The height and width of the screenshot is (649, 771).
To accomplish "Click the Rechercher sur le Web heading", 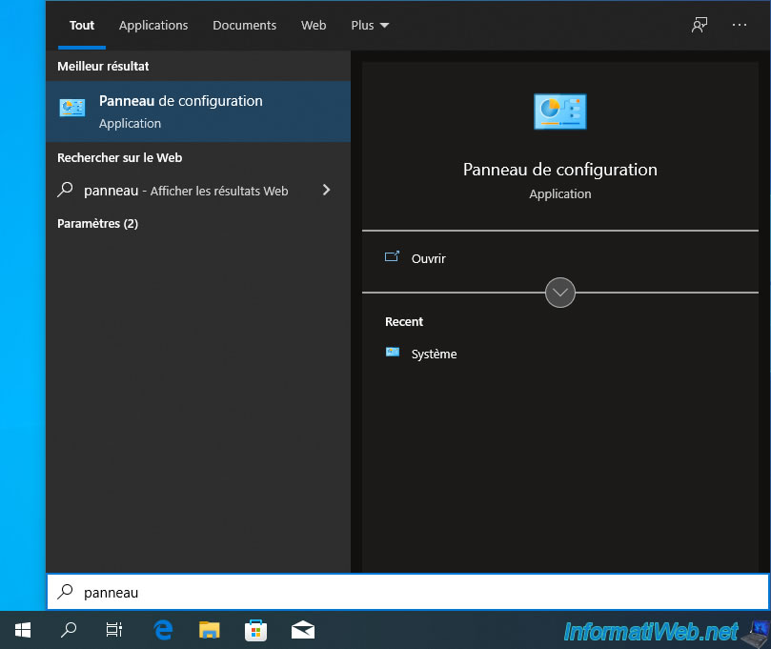I will [119, 158].
